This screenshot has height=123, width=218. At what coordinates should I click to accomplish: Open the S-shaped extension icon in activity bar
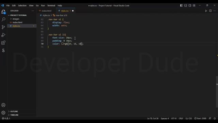click(3, 50)
